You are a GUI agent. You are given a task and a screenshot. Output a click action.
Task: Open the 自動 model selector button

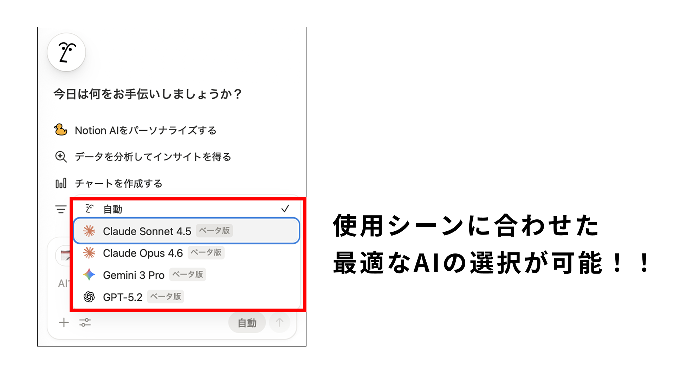coord(247,323)
